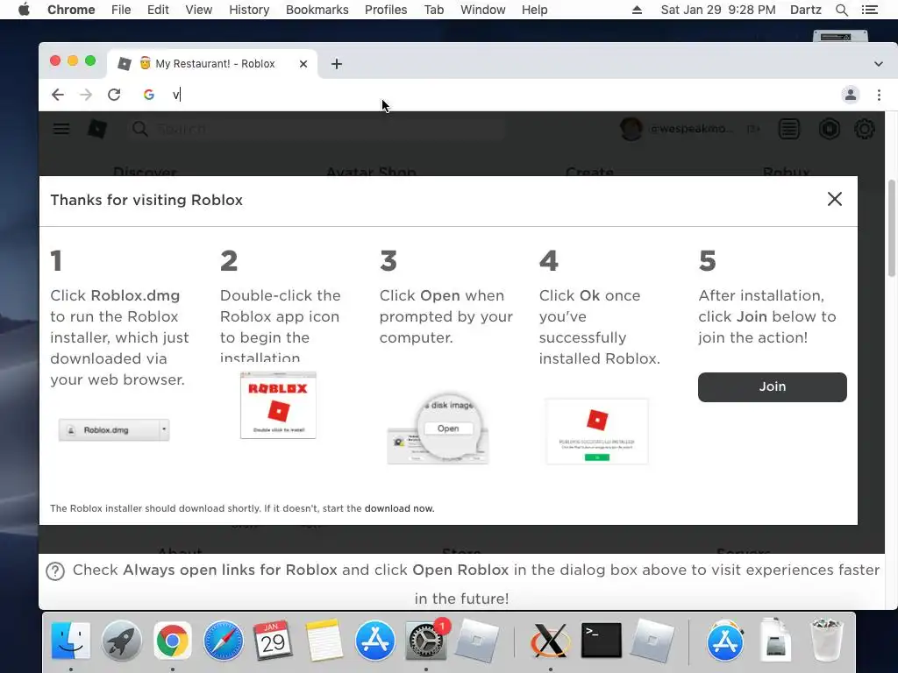Open Spotlight search magnifier icon
Screen dimensions: 898x673
[842, 10]
